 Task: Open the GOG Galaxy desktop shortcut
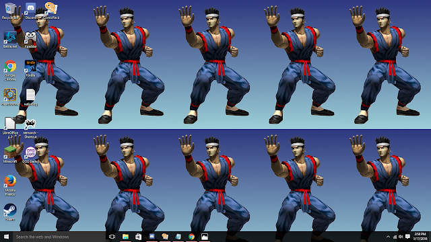[x=30, y=155]
